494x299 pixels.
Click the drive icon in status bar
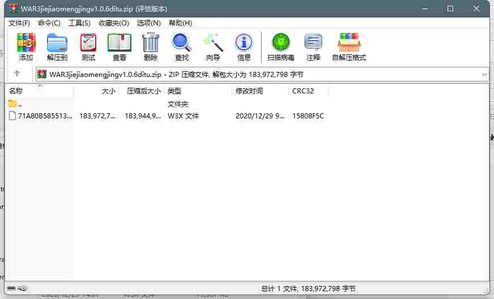(x=12, y=288)
